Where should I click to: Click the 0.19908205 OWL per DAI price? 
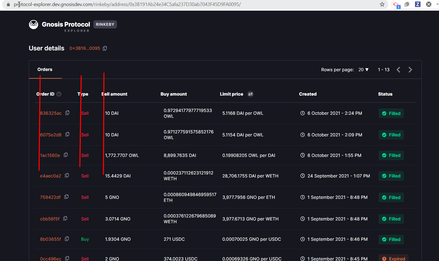[x=249, y=155]
